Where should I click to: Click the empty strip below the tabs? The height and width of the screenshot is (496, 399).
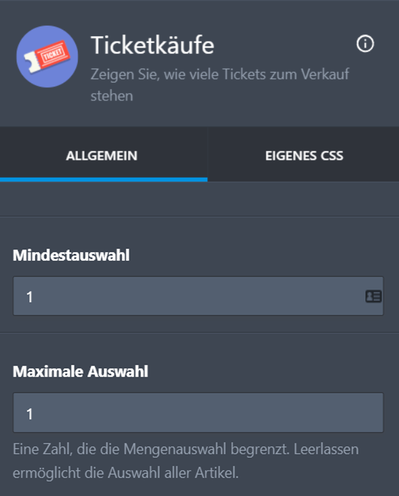(199, 199)
